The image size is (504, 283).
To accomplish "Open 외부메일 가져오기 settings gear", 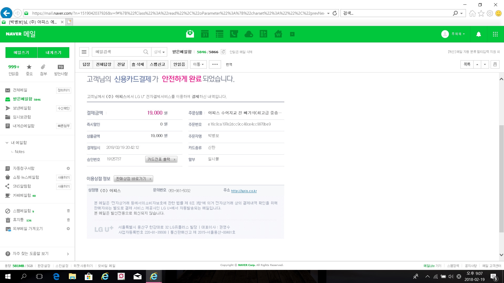I will 68,229.
